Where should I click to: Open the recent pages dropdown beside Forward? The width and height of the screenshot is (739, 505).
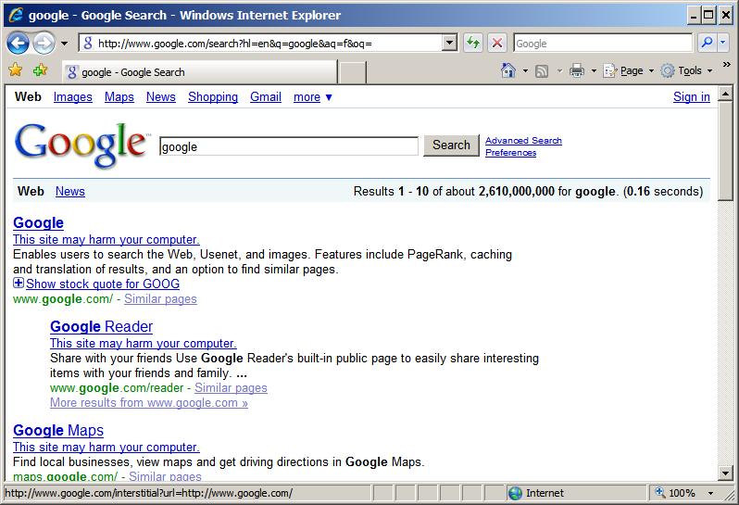(64, 44)
